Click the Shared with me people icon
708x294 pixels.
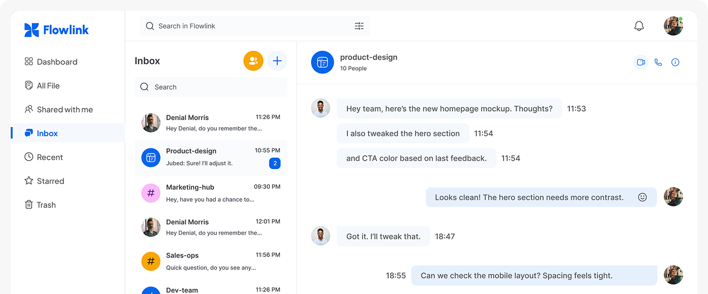29,109
